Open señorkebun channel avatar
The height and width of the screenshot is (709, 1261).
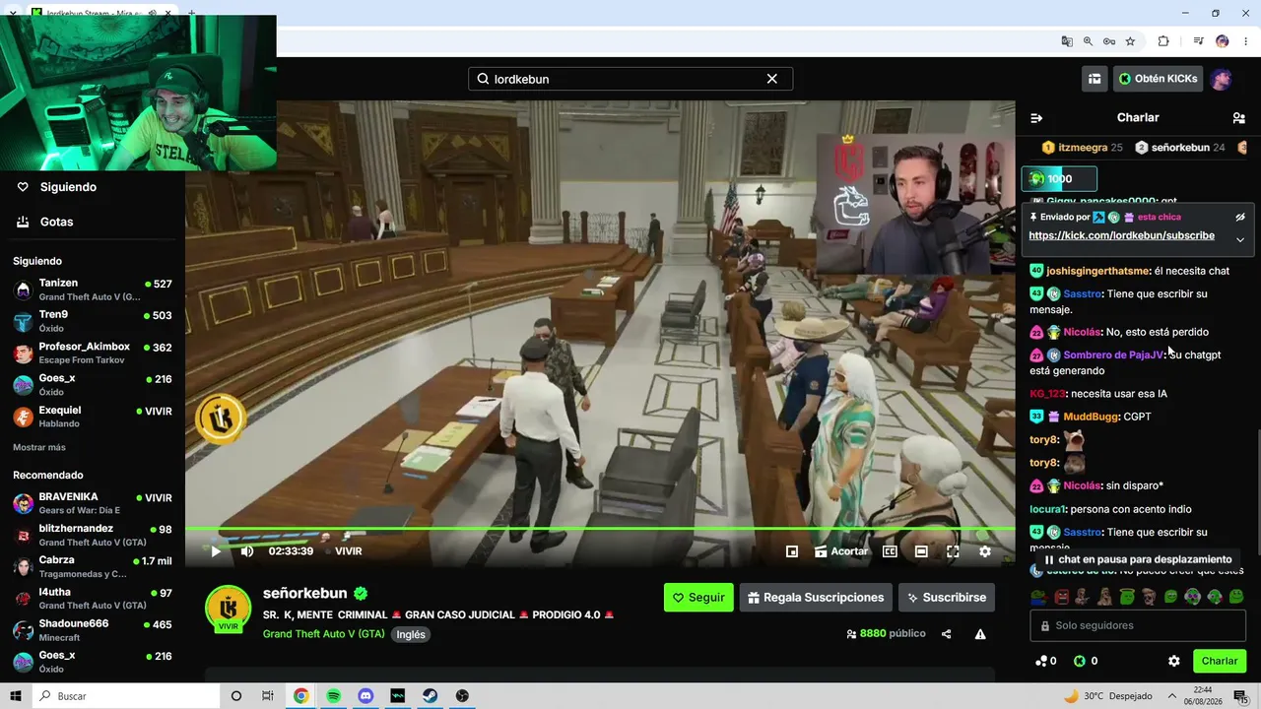point(229,608)
